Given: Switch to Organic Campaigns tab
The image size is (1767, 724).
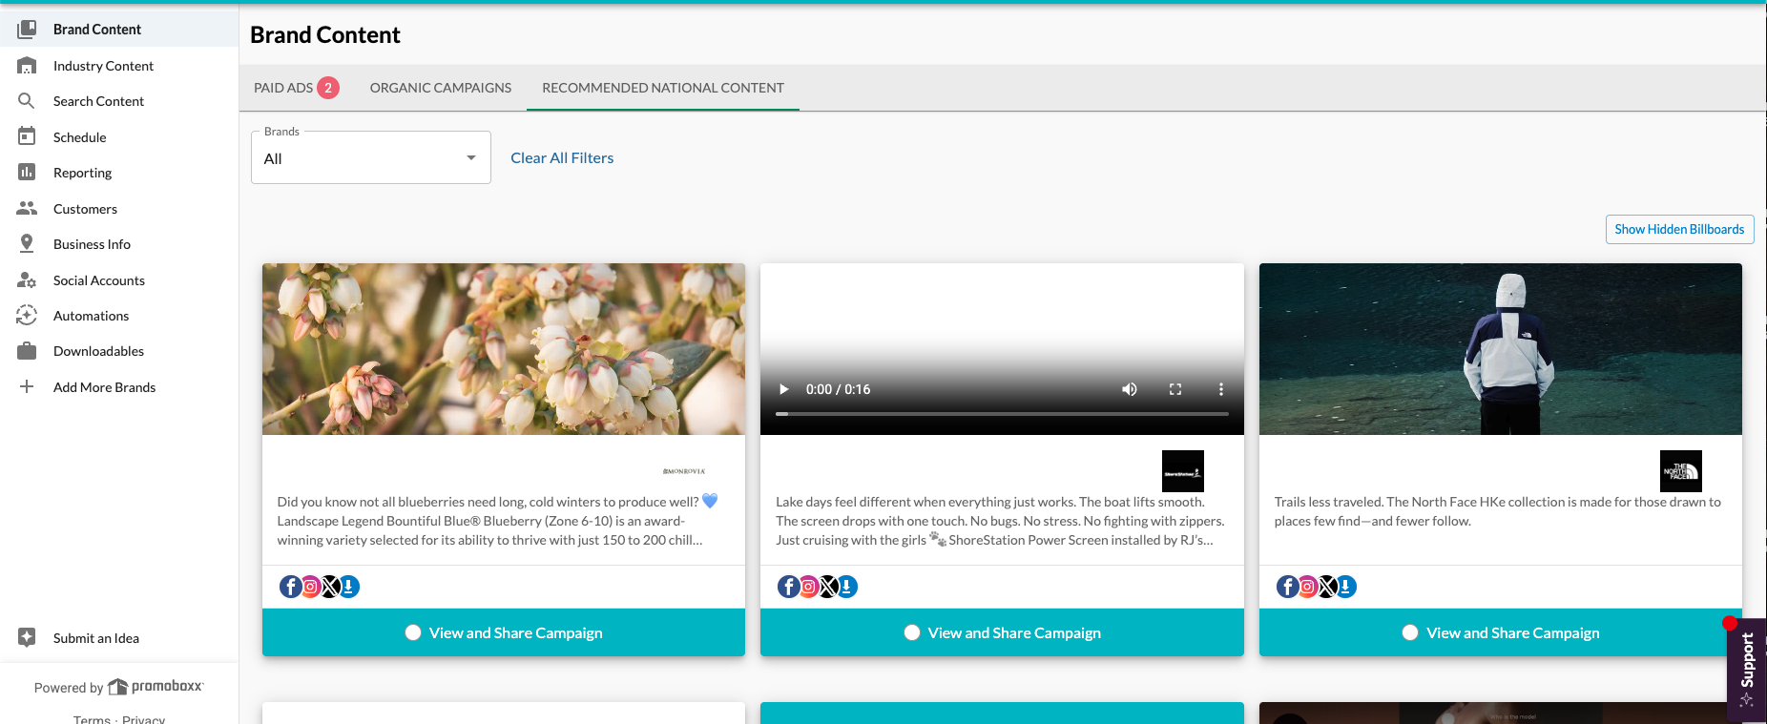Looking at the screenshot, I should click(x=441, y=88).
